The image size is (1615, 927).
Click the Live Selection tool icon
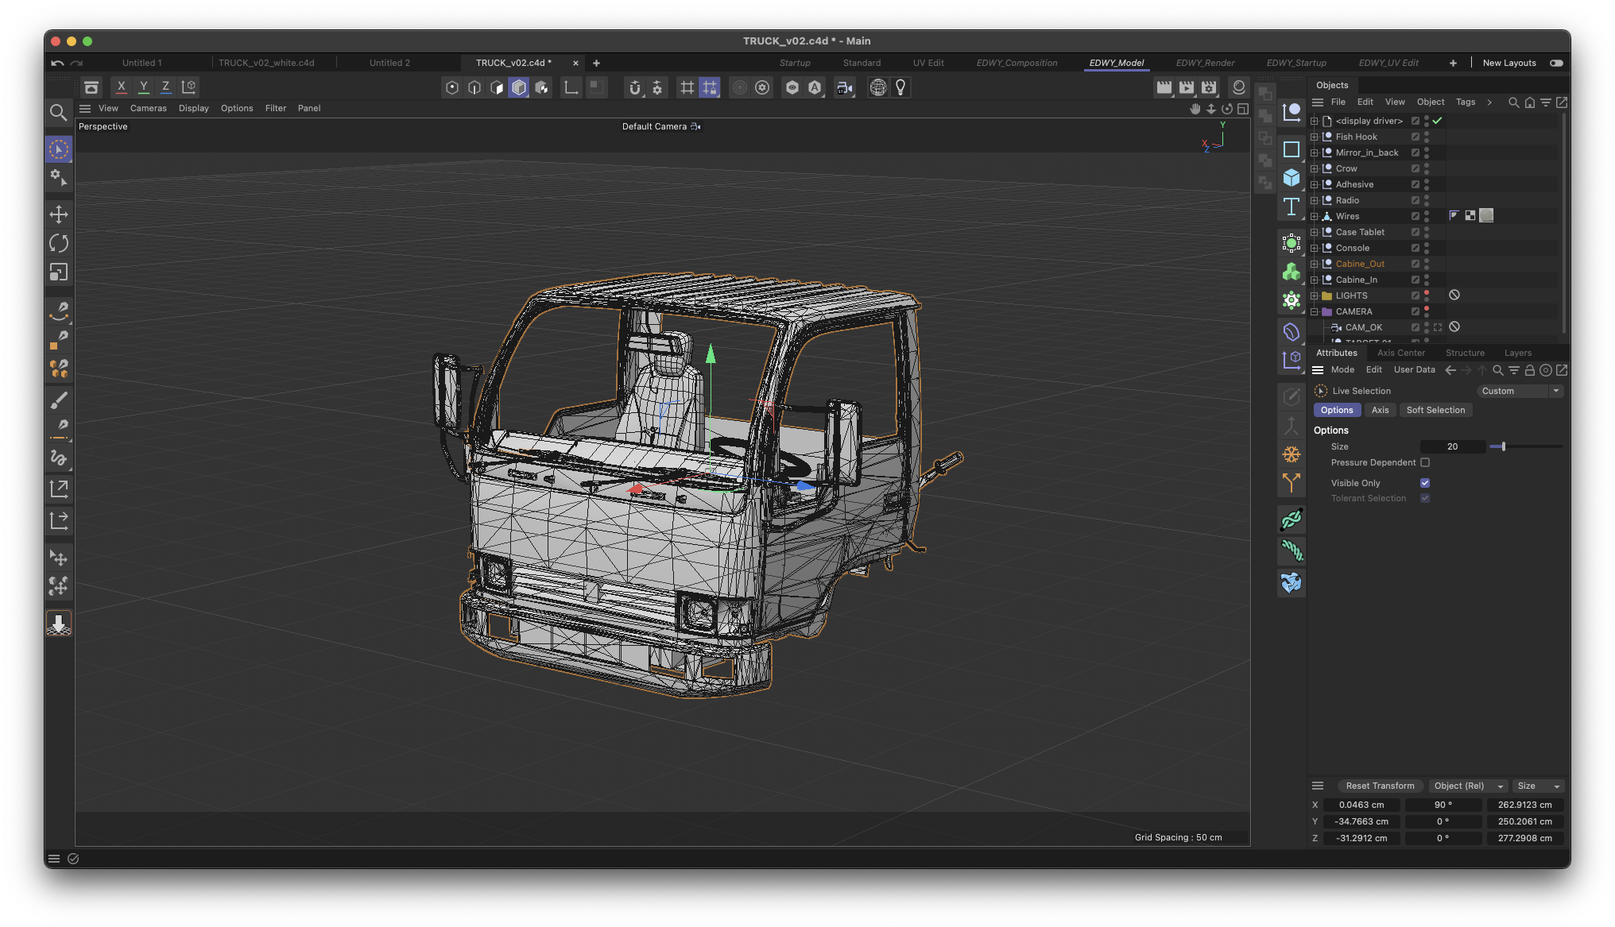tap(59, 149)
